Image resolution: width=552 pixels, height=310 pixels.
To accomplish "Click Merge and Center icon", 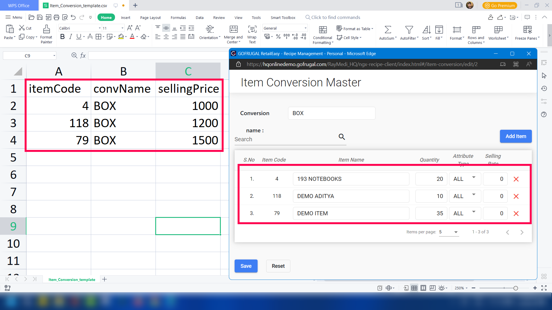I will click(x=233, y=29).
